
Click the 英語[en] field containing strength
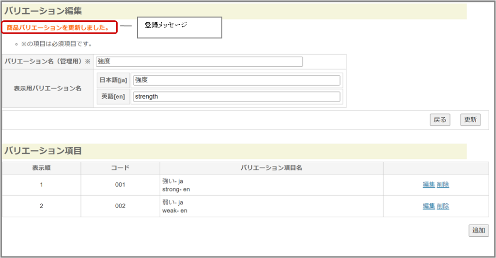(236, 97)
